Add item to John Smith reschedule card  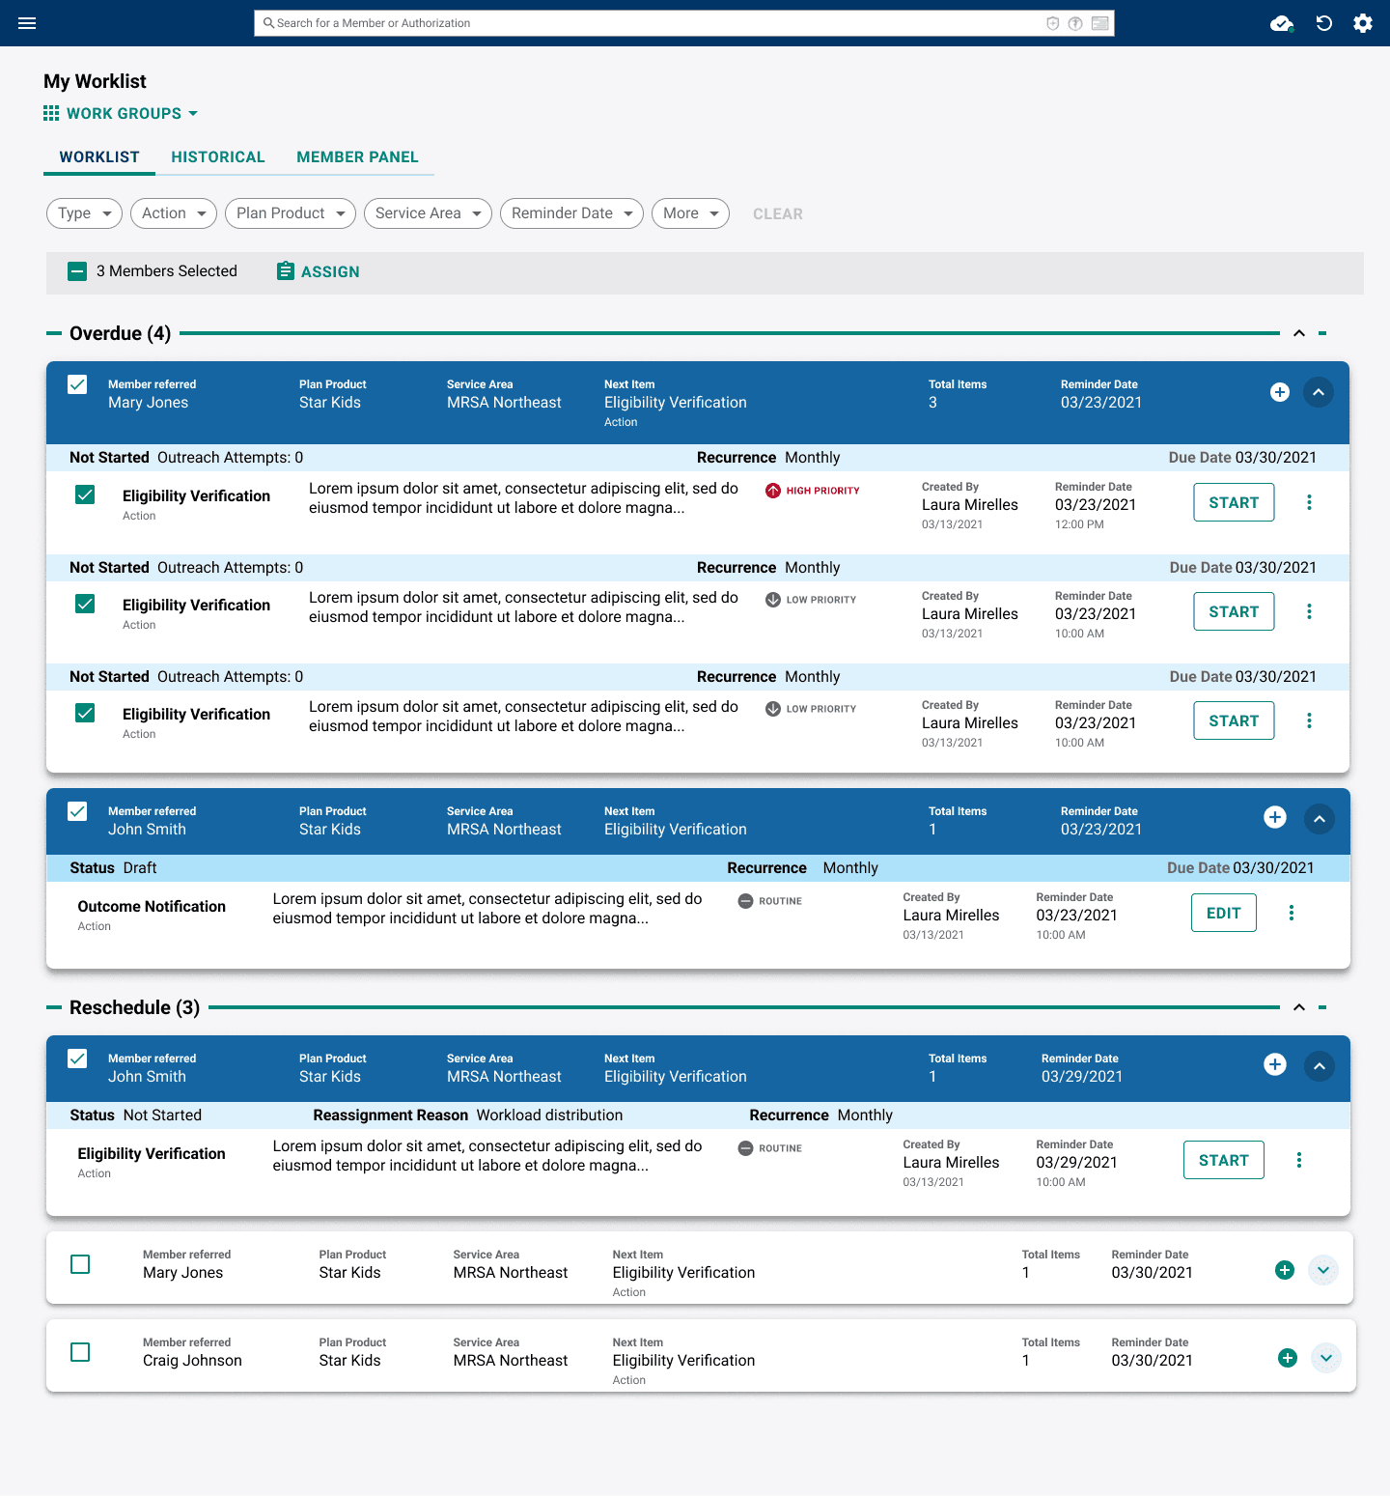pyautogui.click(x=1275, y=1064)
